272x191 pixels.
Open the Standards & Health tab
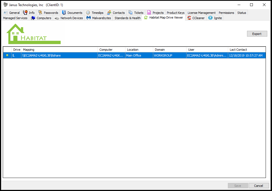(127, 18)
